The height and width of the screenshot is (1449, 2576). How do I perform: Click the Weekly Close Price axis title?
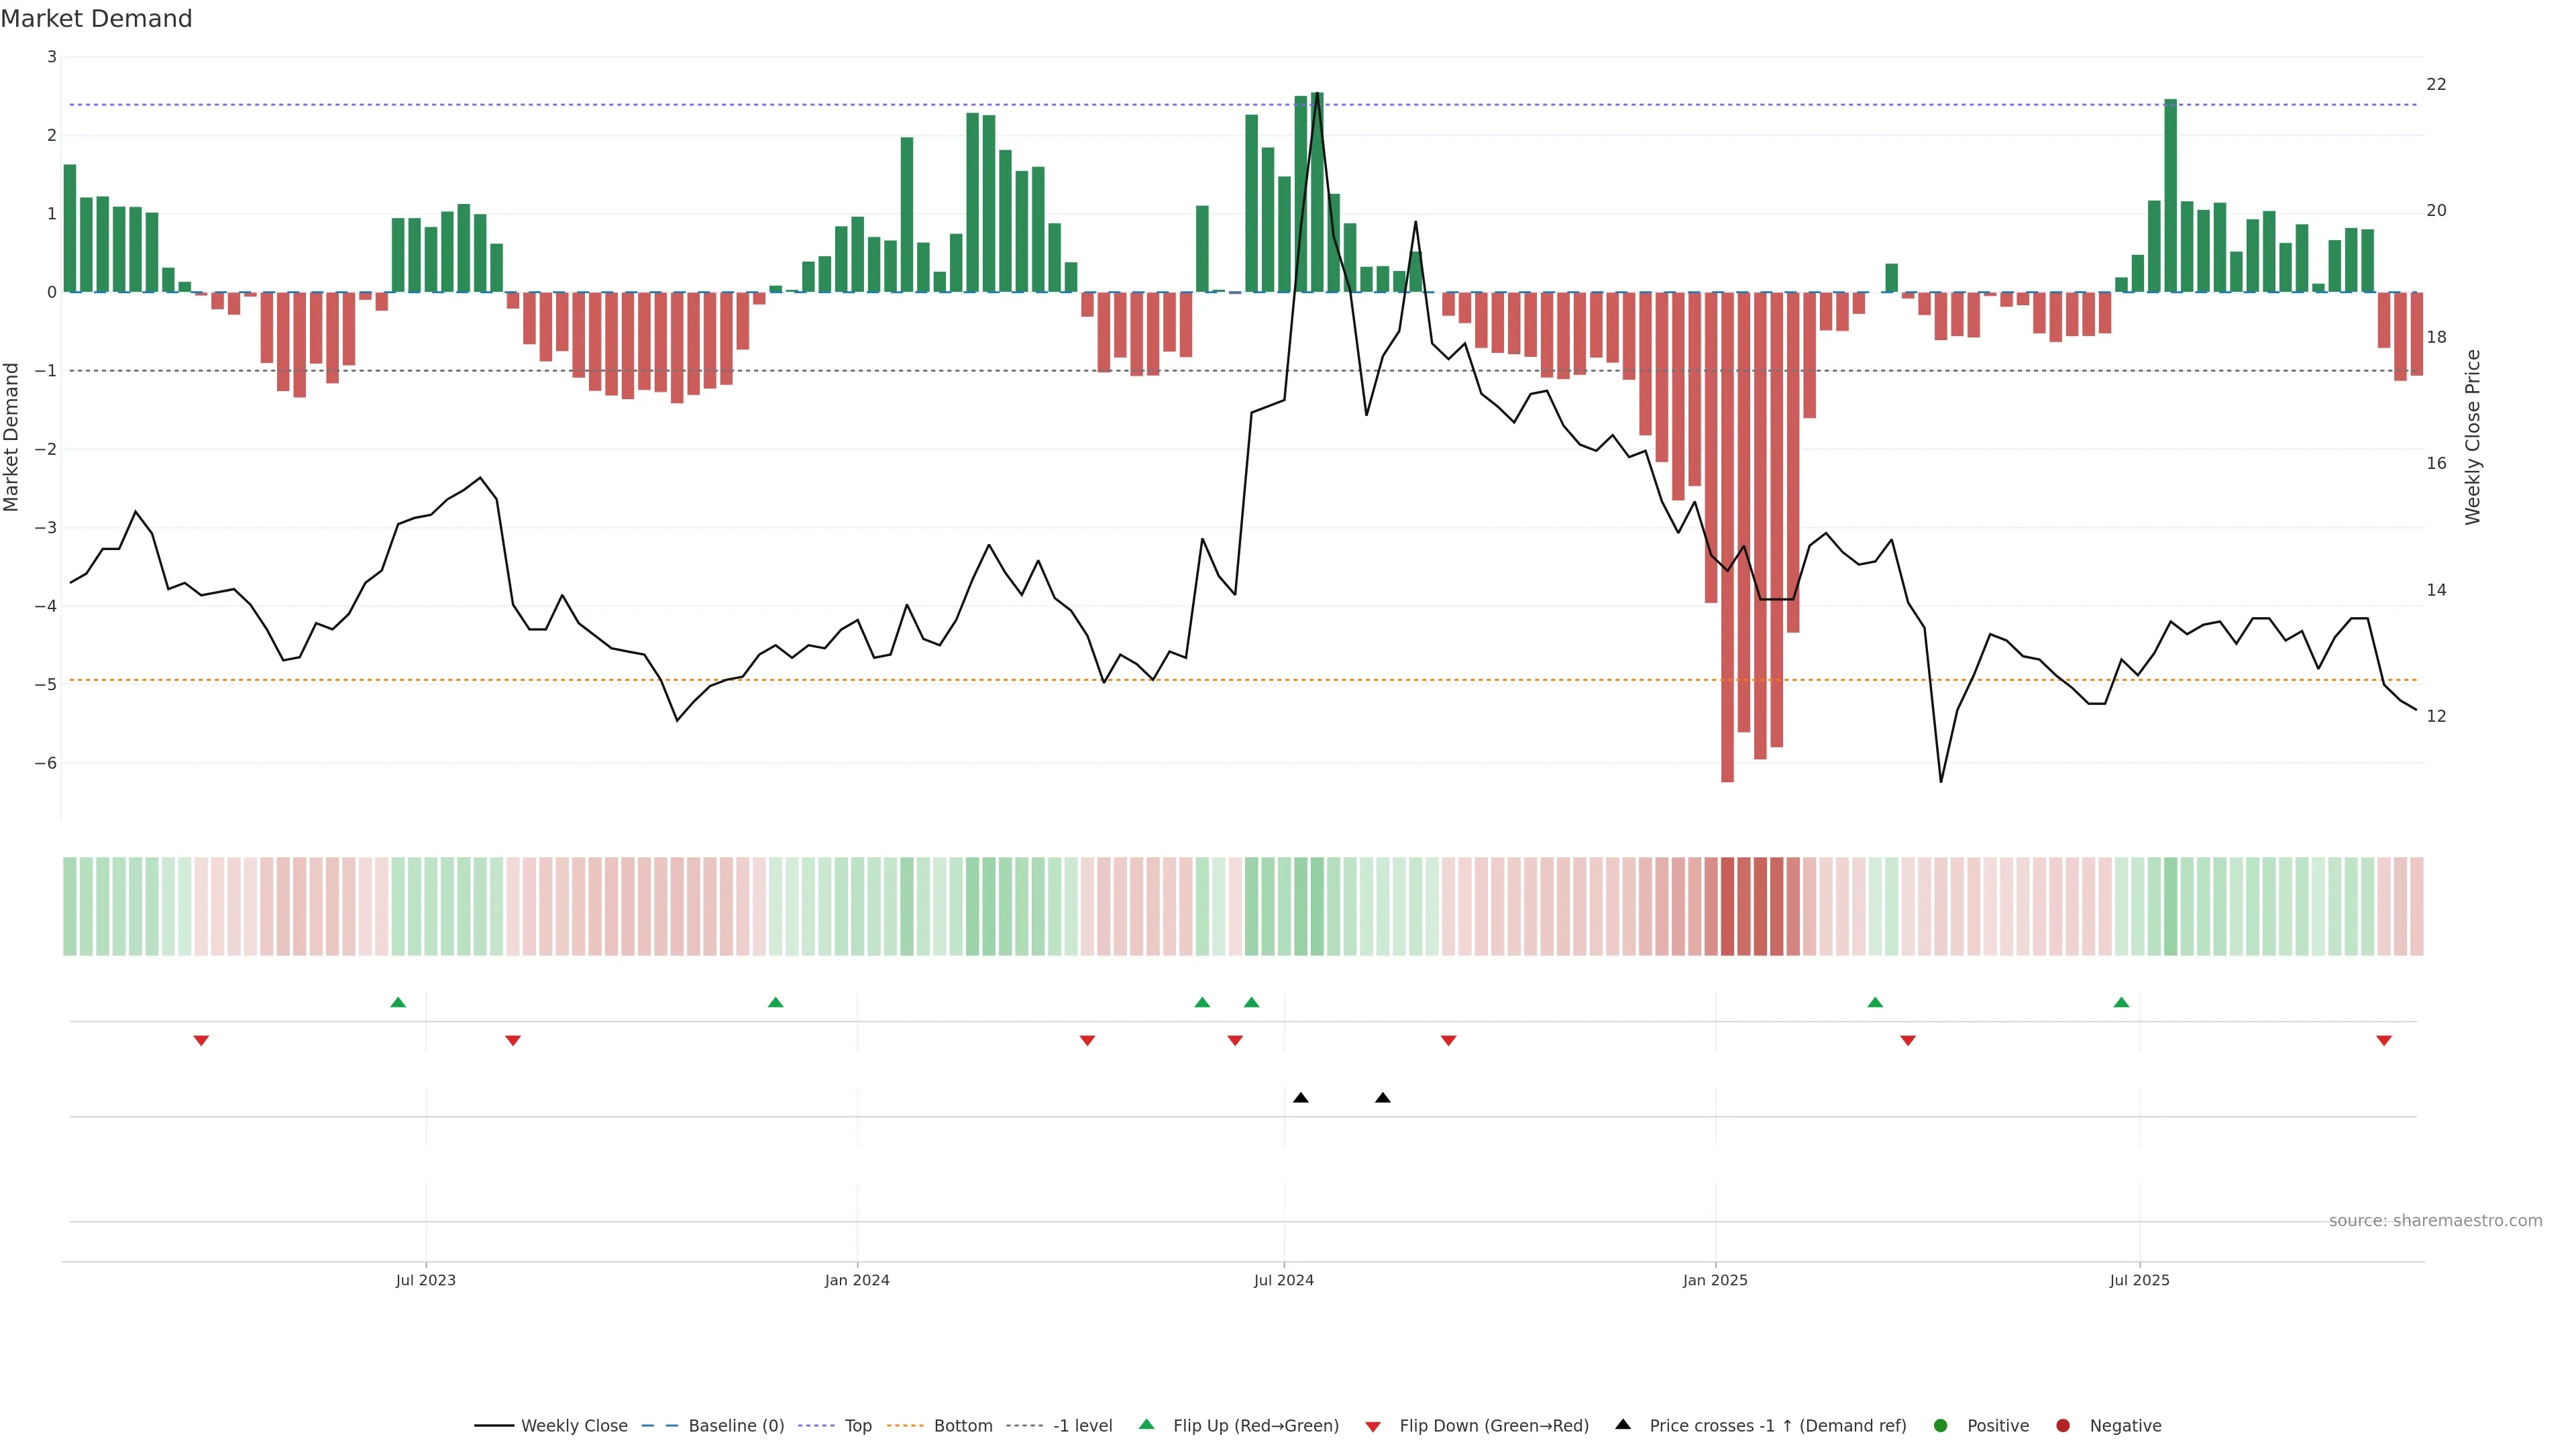2473,437
